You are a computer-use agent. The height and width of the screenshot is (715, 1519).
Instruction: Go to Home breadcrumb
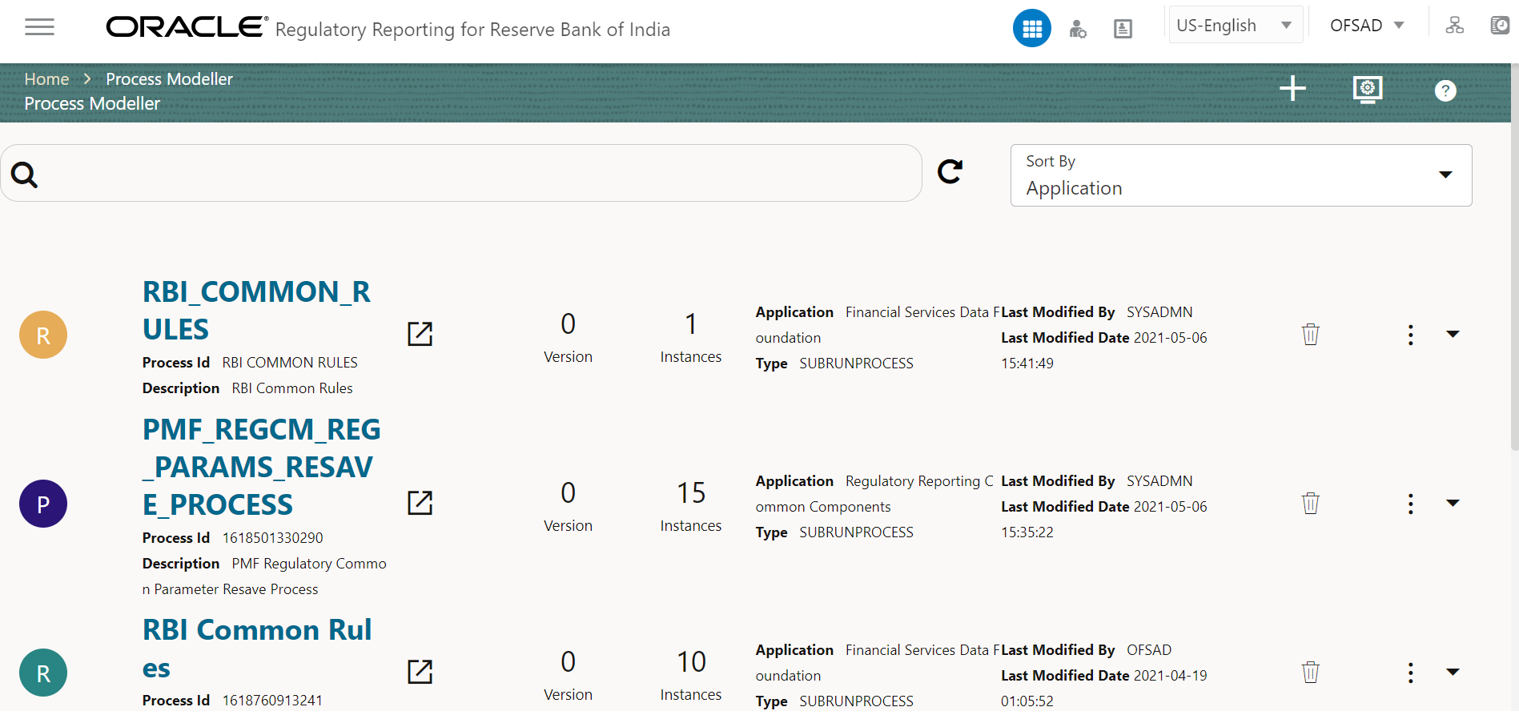[x=46, y=79]
